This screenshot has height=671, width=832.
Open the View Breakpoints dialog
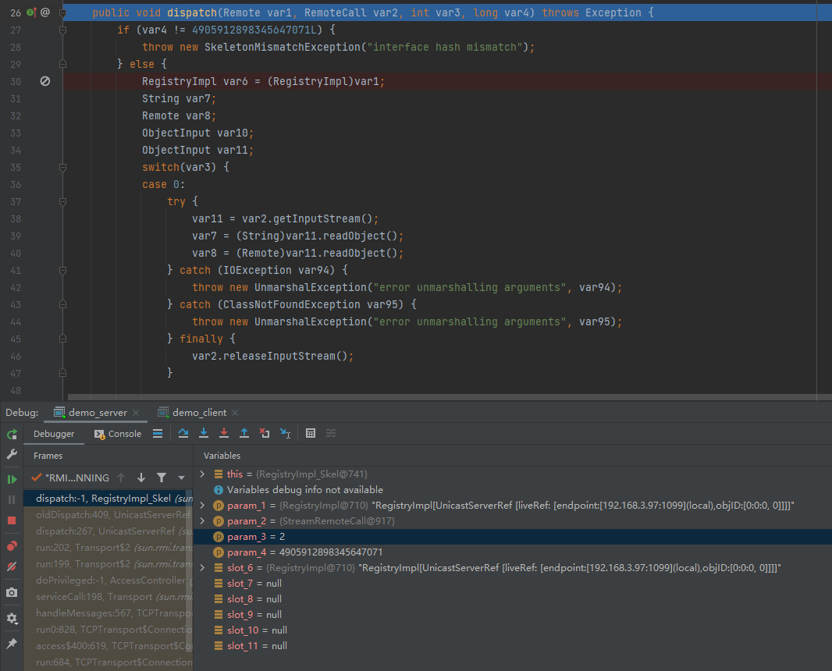[12, 546]
